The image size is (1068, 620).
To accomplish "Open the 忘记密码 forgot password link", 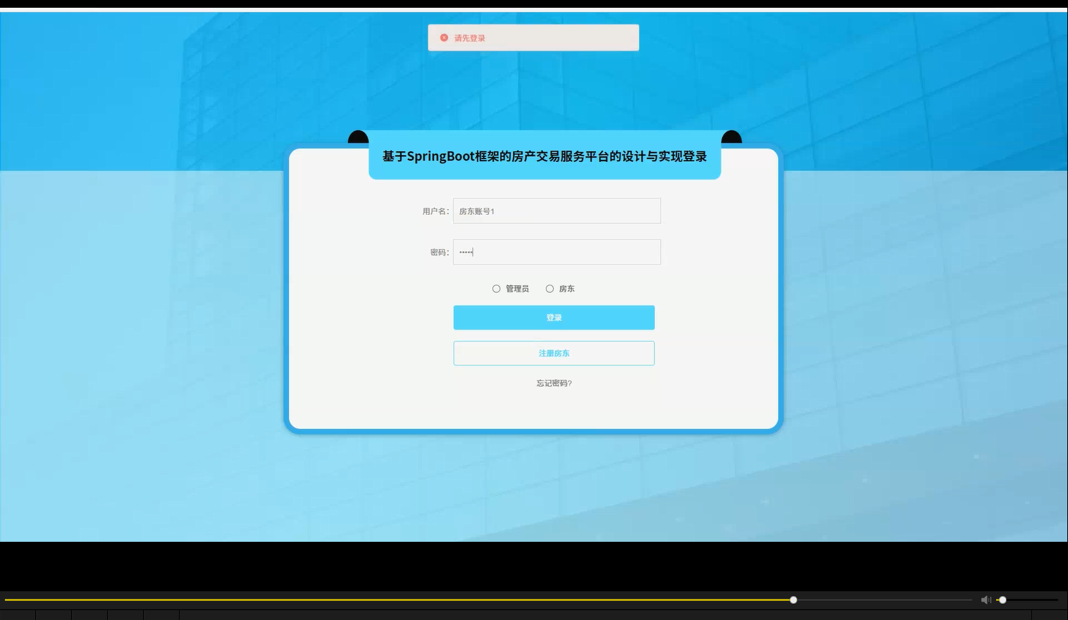I will 554,383.
